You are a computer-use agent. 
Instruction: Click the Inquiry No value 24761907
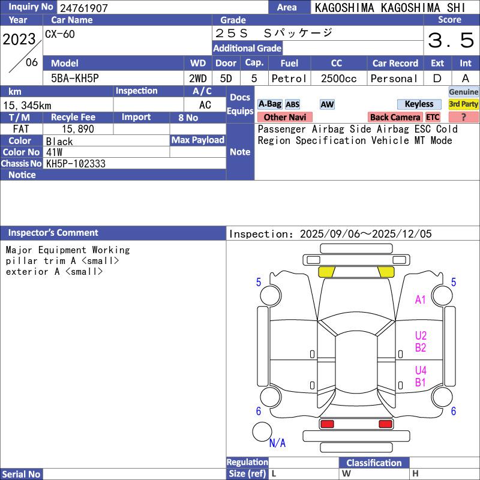(x=83, y=8)
